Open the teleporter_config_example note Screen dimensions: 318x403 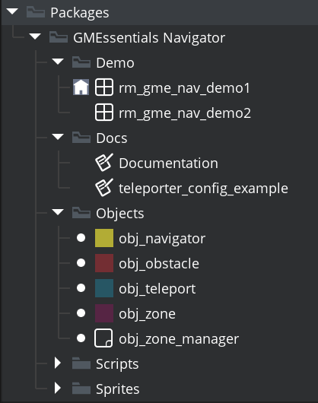pos(203,189)
